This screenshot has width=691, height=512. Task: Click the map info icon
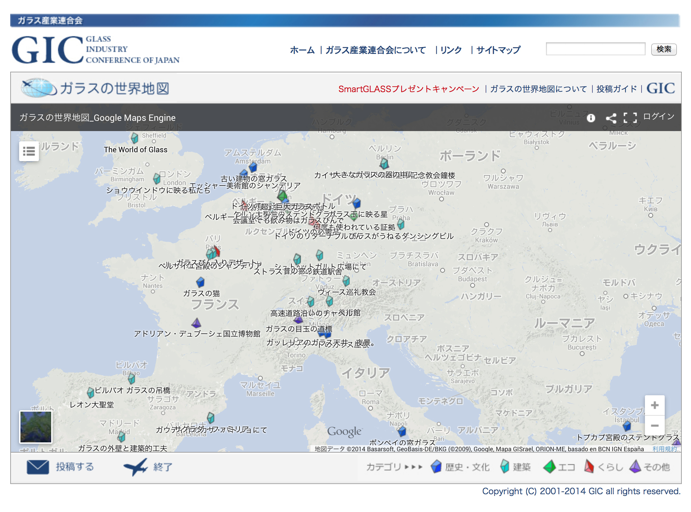pyautogui.click(x=591, y=118)
